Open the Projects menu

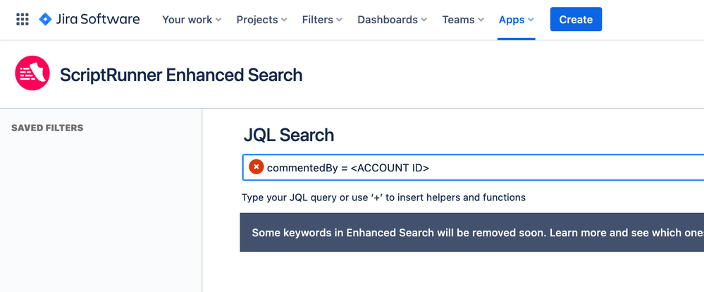tap(261, 20)
